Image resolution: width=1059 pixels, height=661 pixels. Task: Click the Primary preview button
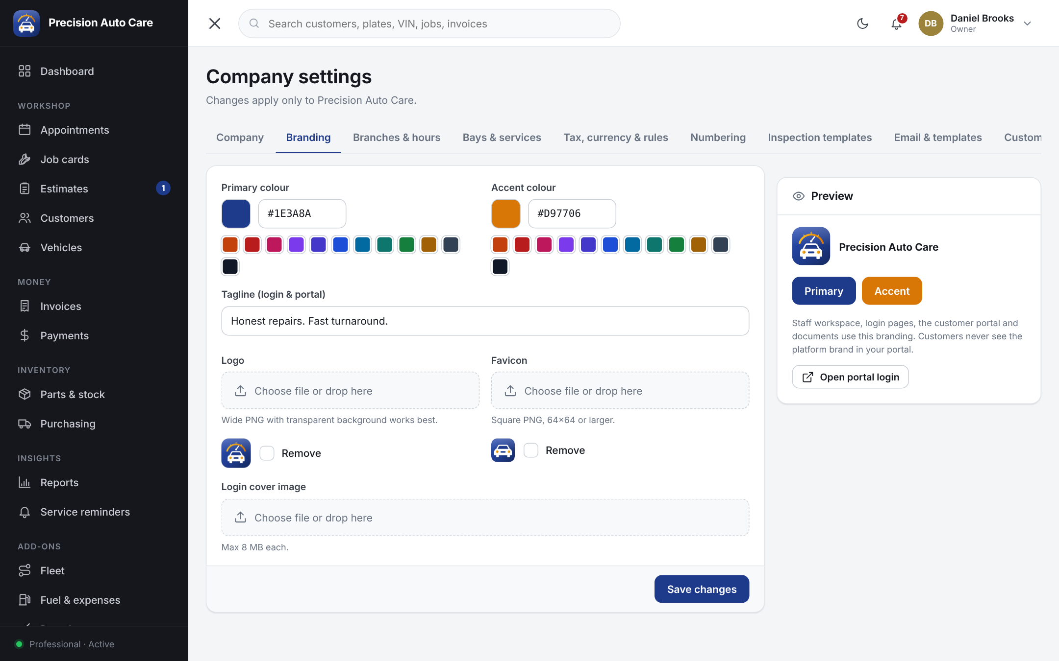pos(824,291)
